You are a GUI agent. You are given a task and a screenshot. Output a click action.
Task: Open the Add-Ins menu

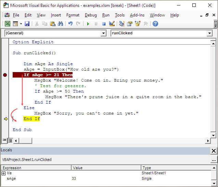click(x=137, y=15)
